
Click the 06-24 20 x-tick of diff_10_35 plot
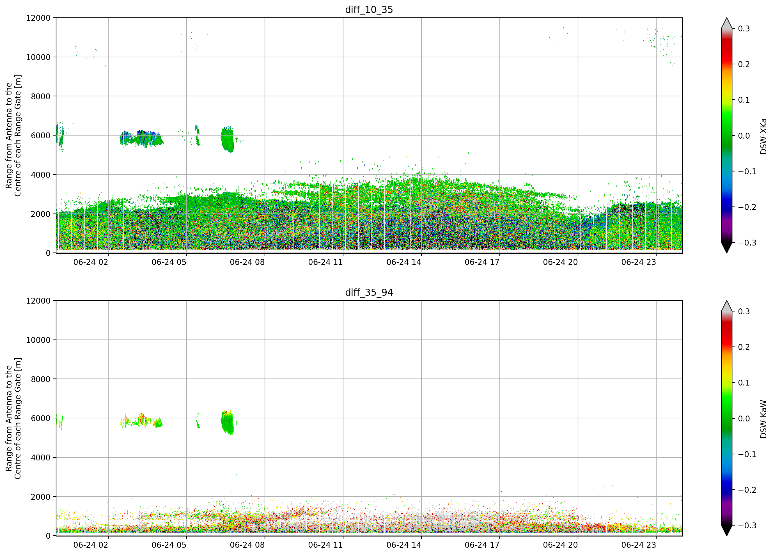point(560,262)
